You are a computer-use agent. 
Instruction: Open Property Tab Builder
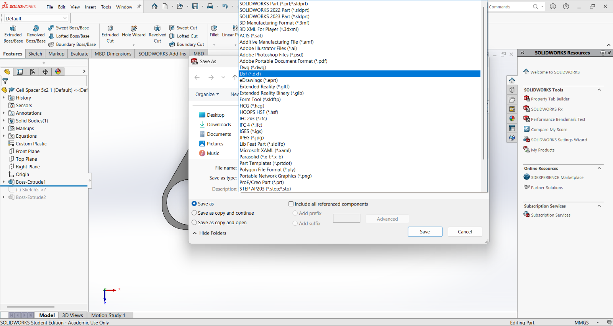point(546,99)
